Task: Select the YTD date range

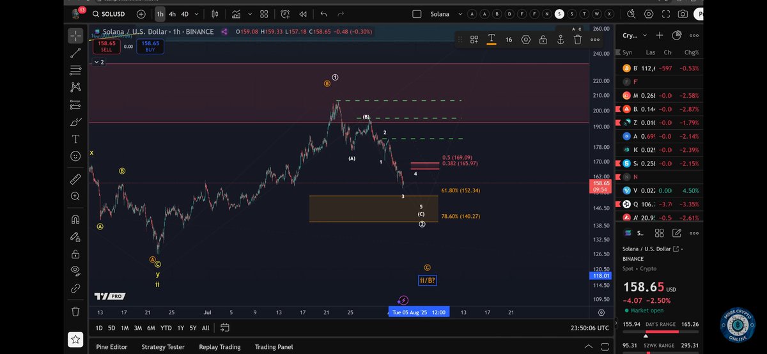Action: coord(166,328)
